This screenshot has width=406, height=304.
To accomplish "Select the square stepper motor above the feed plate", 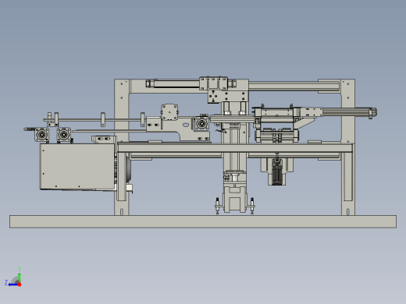I will tap(169, 112).
